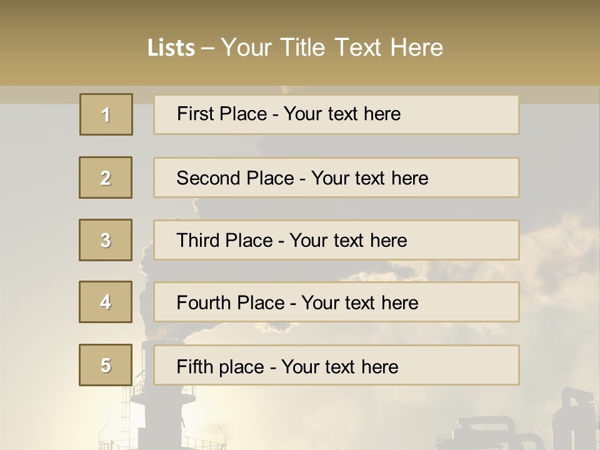Viewport: 600px width, 450px height.
Task: Click the 'Fifth place - Your text here' box
Action: pyautogui.click(x=336, y=365)
